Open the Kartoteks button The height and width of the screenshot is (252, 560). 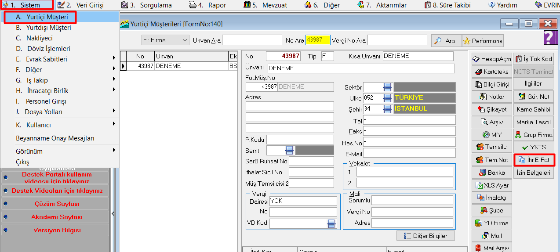tap(492, 72)
